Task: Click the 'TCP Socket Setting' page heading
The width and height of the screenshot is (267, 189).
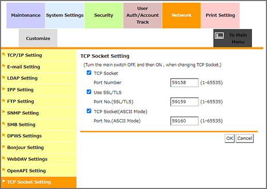Action: point(105,56)
